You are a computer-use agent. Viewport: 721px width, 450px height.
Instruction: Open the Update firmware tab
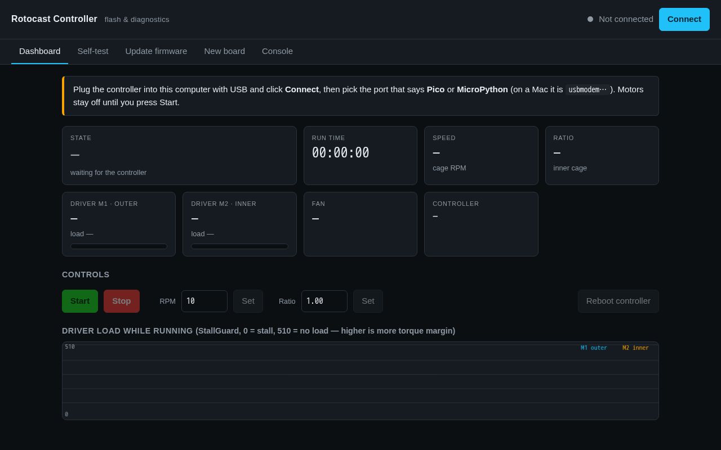[156, 51]
